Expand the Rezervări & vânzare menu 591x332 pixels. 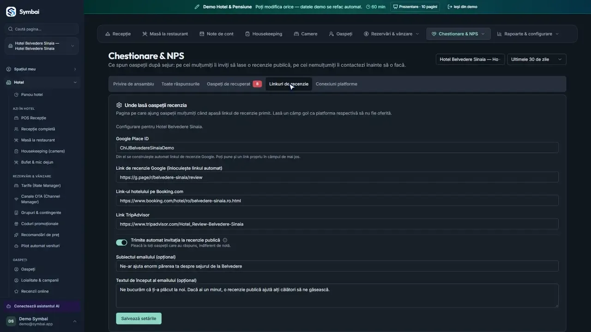click(x=392, y=34)
